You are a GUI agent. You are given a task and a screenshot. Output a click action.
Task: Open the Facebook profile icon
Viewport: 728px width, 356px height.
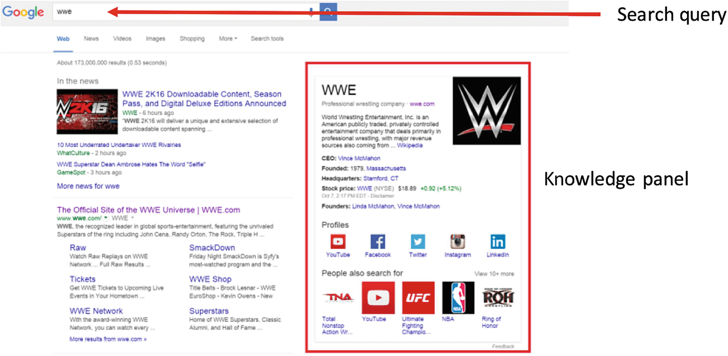pyautogui.click(x=378, y=241)
